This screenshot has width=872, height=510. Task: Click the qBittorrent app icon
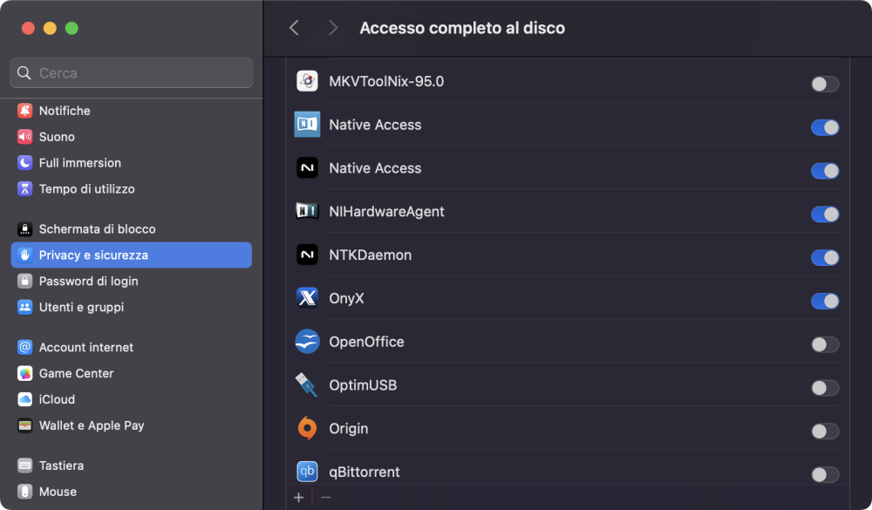click(307, 472)
